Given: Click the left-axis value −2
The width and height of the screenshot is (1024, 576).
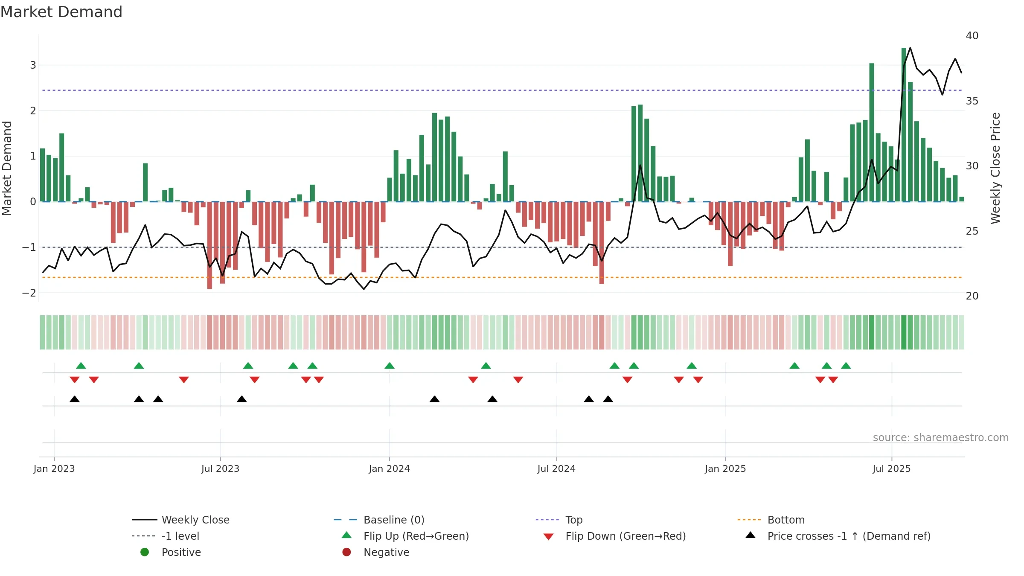Looking at the screenshot, I should (x=29, y=293).
